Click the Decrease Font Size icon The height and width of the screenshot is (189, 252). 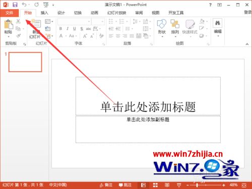(92, 36)
